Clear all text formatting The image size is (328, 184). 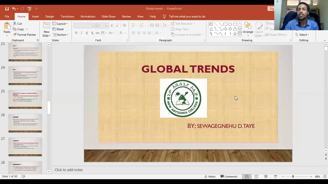tap(125, 26)
